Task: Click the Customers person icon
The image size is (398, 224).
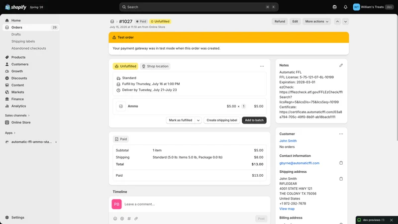Action: tap(7, 64)
